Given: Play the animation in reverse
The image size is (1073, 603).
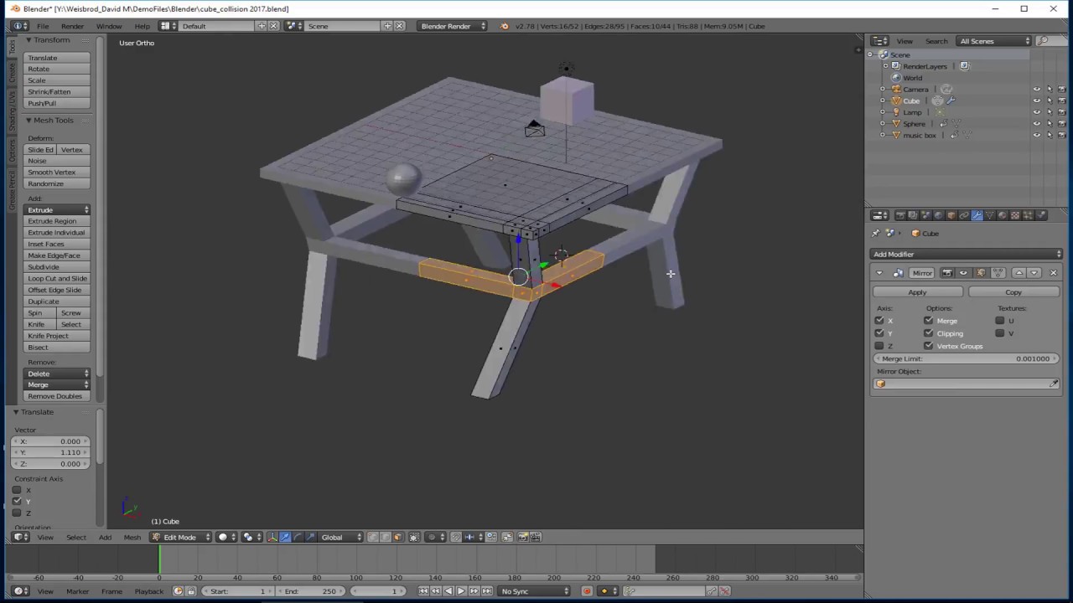Looking at the screenshot, I should pyautogui.click(x=448, y=591).
